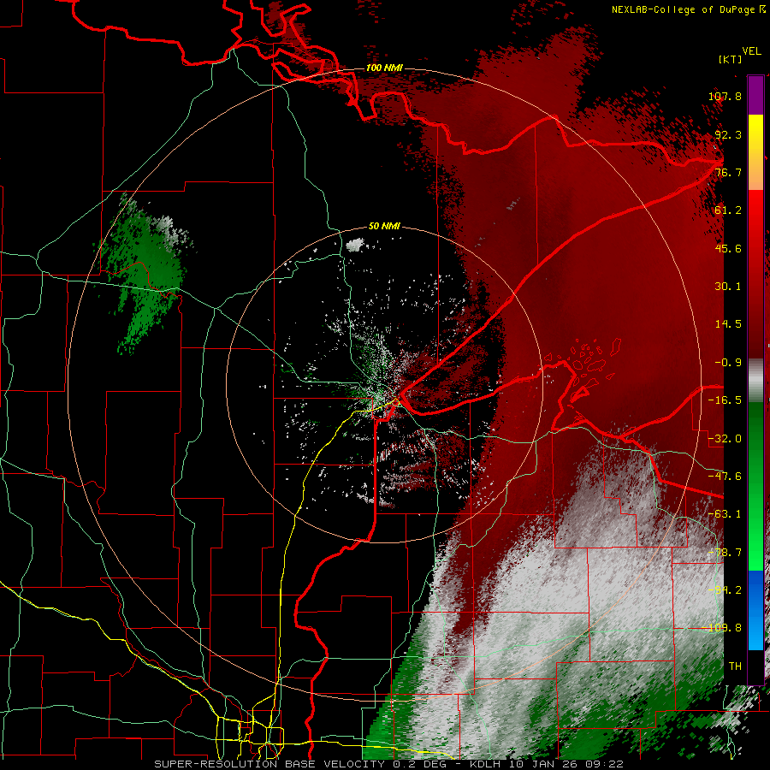This screenshot has width=770, height=770.
Task: Select the 107.8 velocity scale value
Action: click(x=725, y=96)
